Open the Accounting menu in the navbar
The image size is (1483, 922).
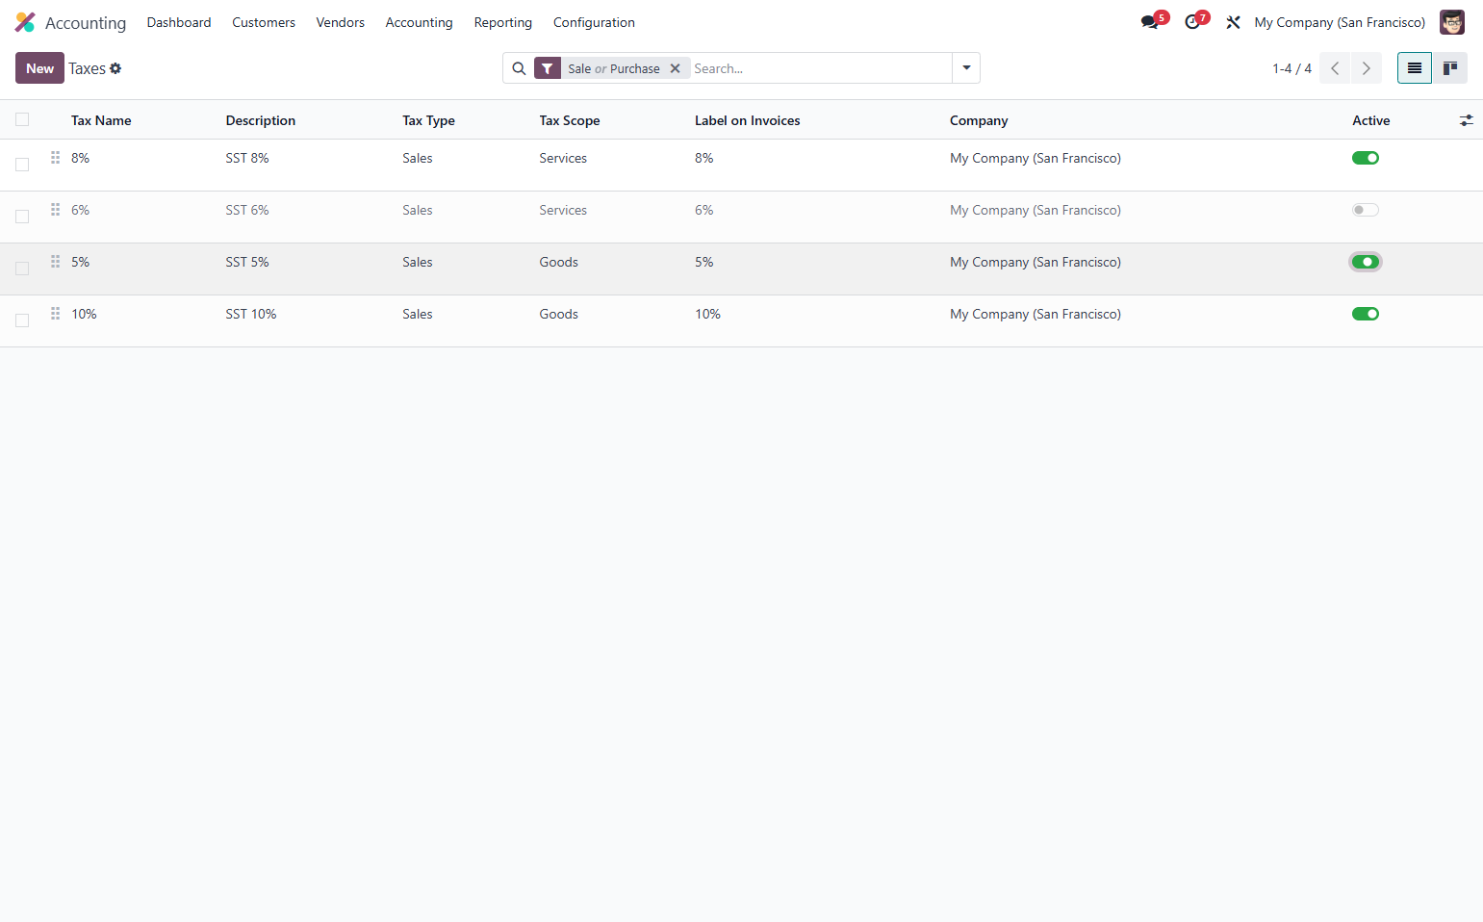click(x=419, y=22)
